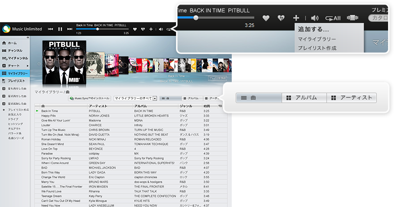Viewport: 394px width, 207px height.
Task: Click the broken heart (dislike) icon in callout
Action: [281, 18]
